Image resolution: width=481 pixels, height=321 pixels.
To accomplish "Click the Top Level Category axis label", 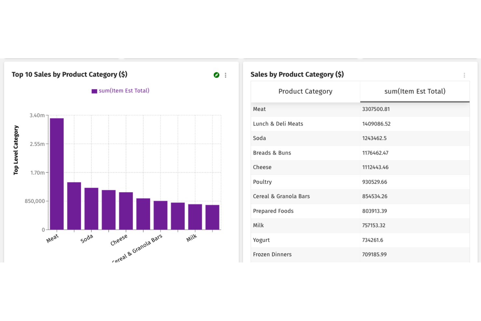I will (16, 150).
